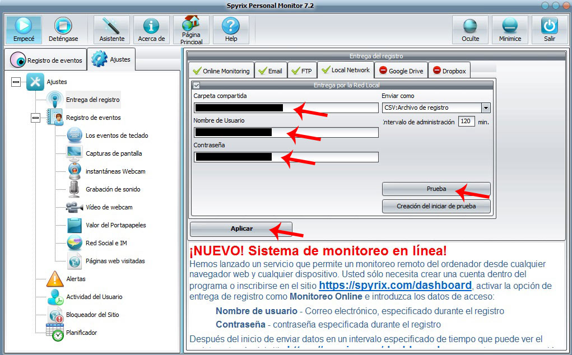
Task: Click the administration interval minutes field
Action: point(466,122)
